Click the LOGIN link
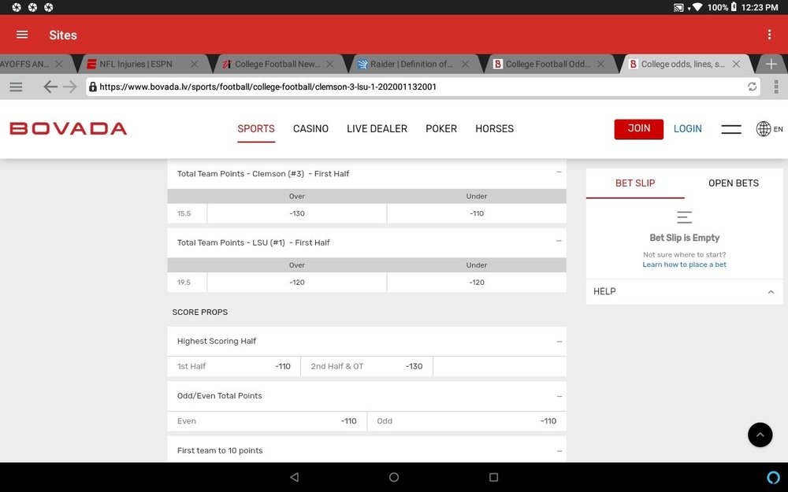Viewport: 788px width, 492px height. (687, 128)
